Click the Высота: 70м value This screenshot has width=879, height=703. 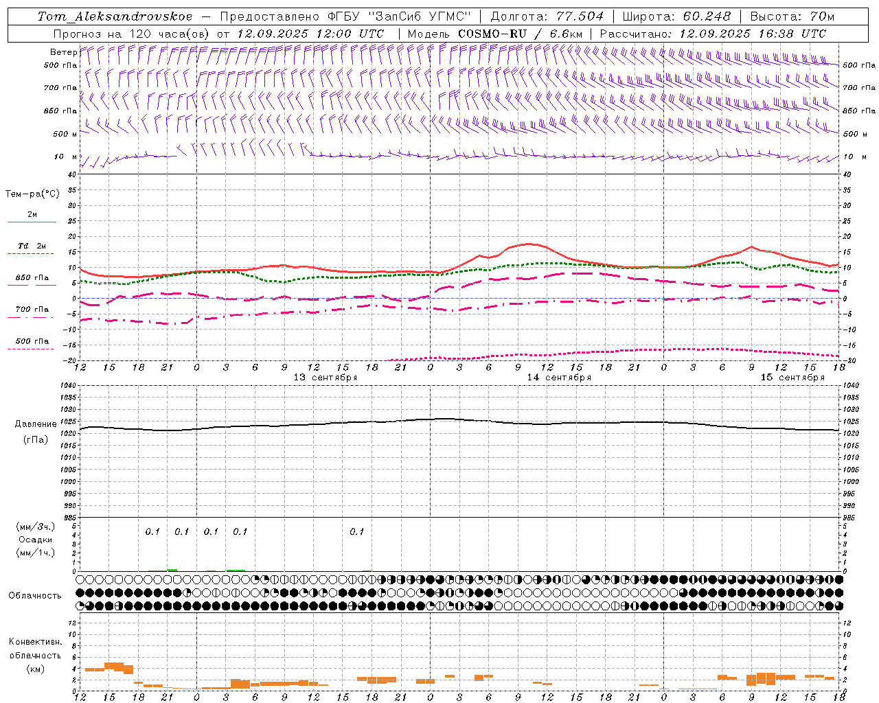[x=792, y=16]
